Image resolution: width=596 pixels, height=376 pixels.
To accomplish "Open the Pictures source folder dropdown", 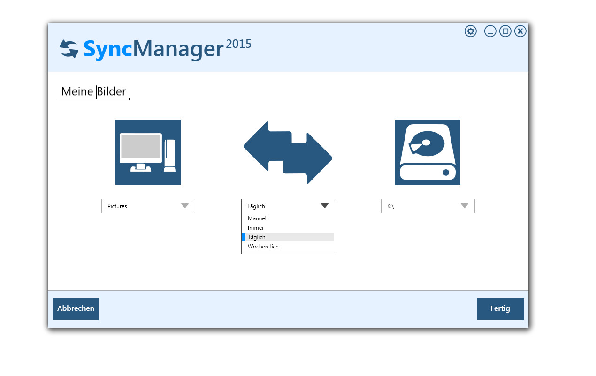I will (x=148, y=206).
